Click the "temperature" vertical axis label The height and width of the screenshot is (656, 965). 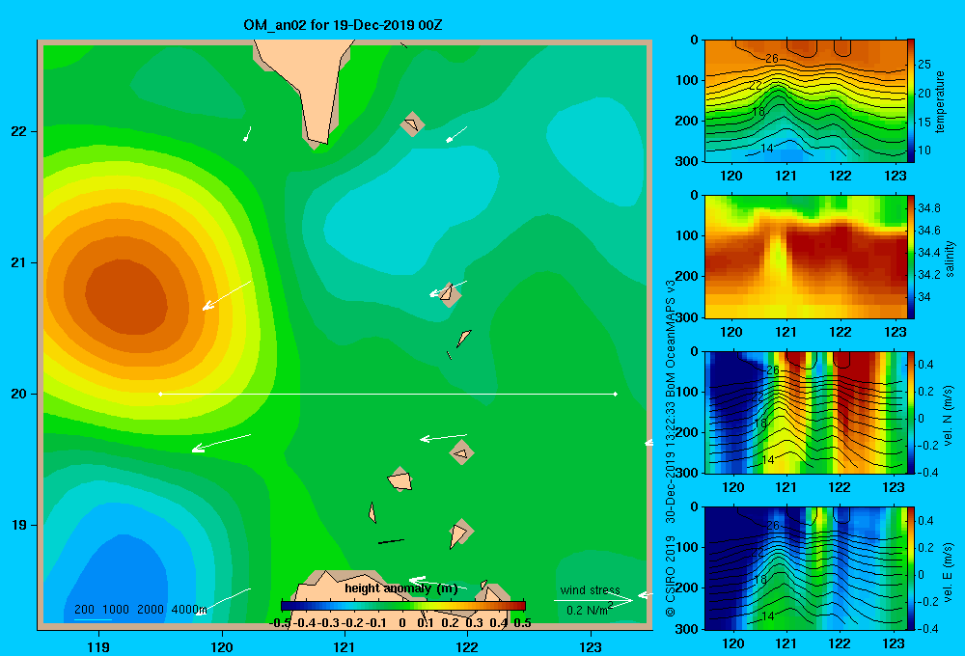(940, 101)
